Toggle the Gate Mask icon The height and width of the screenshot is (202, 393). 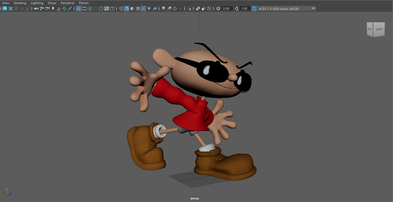pos(95,9)
